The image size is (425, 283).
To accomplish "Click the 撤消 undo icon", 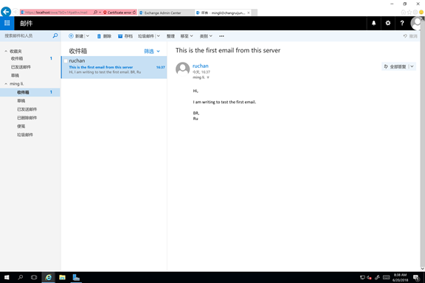I will pyautogui.click(x=405, y=36).
